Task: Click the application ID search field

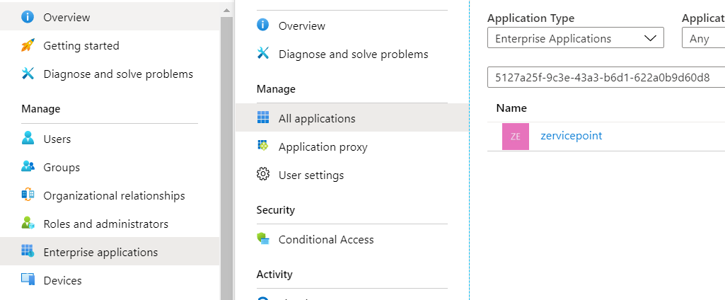Action: (605, 76)
